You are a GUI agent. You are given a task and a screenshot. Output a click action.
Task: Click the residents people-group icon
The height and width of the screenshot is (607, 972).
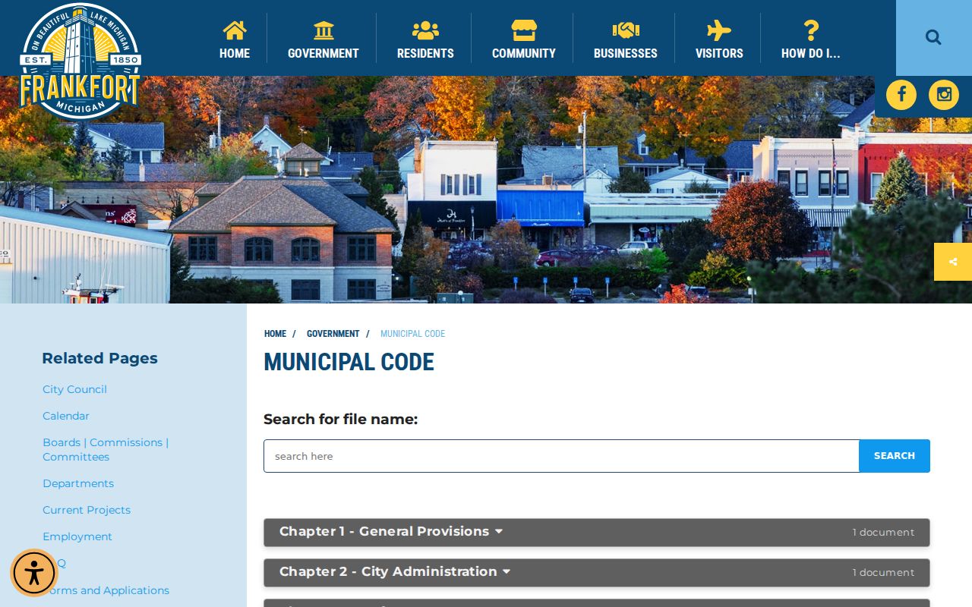click(x=425, y=30)
